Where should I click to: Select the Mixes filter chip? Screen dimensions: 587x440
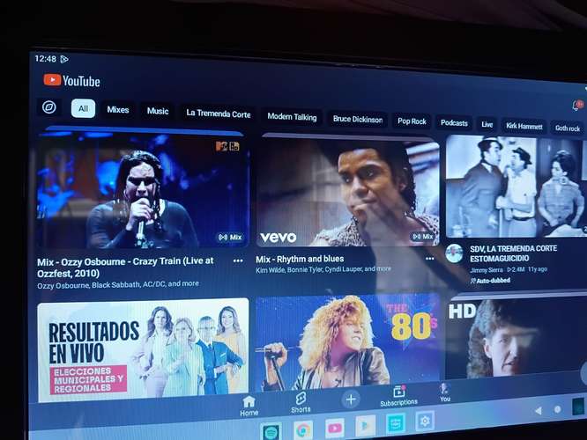coord(118,109)
